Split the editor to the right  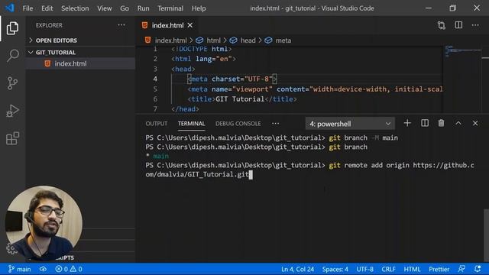(458, 25)
